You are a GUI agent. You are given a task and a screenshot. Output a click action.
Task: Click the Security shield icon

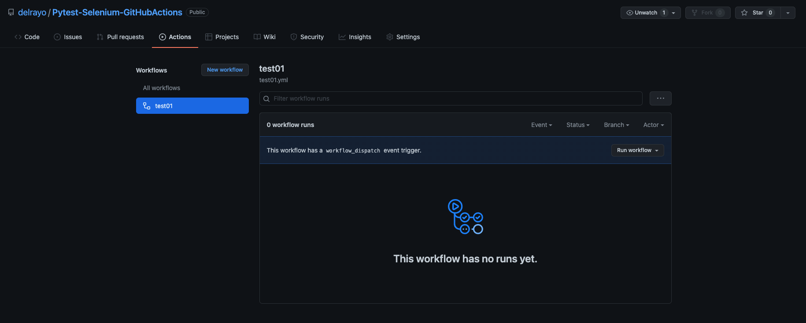coord(294,37)
